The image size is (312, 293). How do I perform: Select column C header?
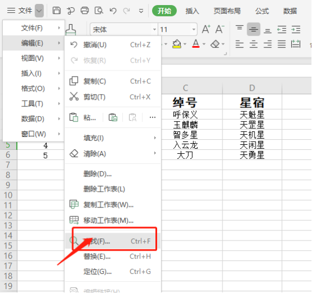192,88
